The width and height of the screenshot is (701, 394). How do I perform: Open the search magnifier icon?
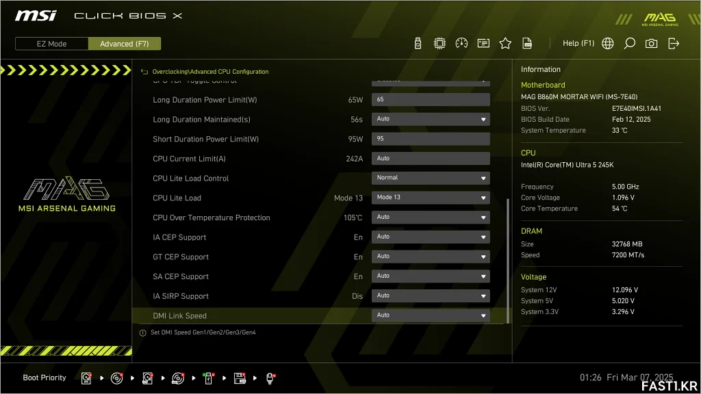630,43
